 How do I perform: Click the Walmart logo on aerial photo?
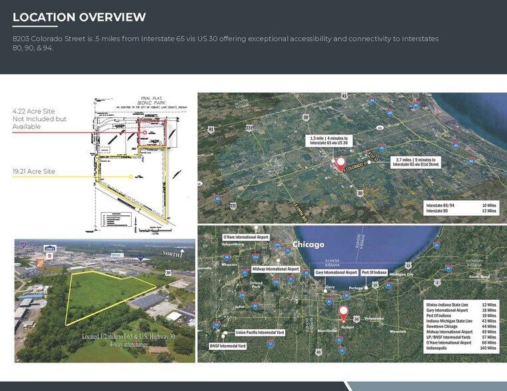point(116,254)
